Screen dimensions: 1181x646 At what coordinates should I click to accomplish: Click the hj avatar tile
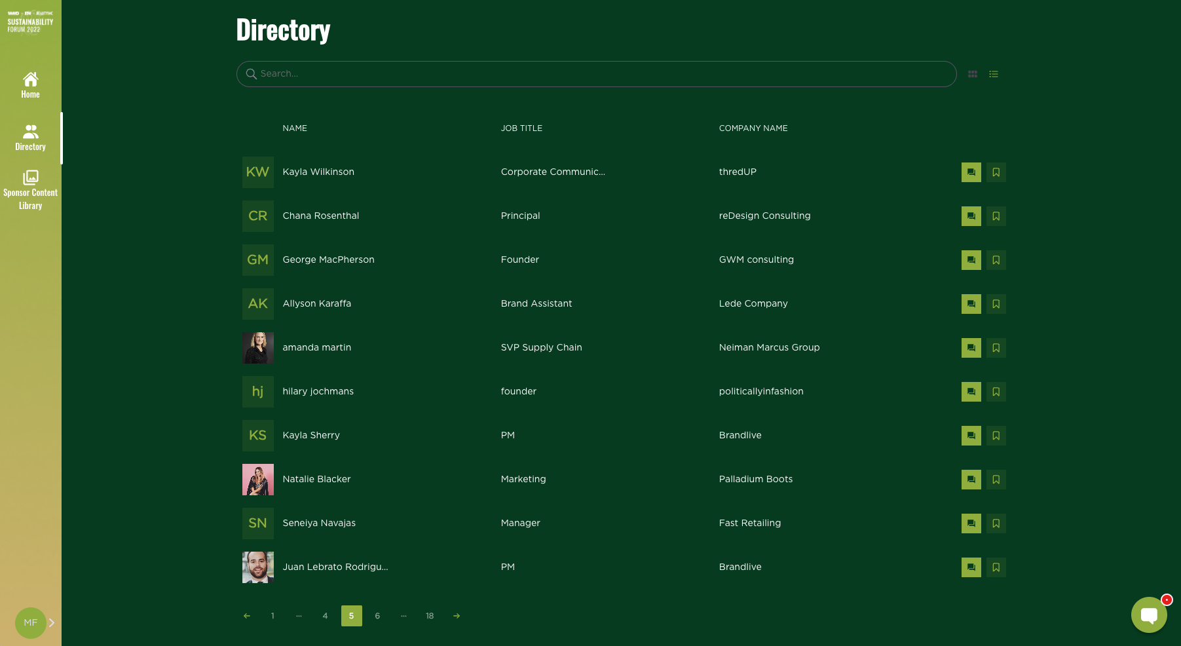[258, 392]
